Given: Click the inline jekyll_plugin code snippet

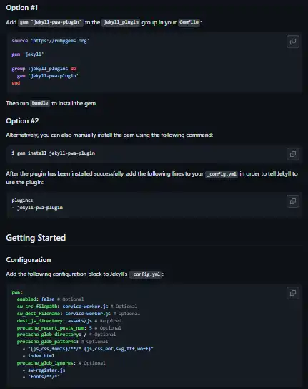Looking at the screenshot, I should (121, 22).
